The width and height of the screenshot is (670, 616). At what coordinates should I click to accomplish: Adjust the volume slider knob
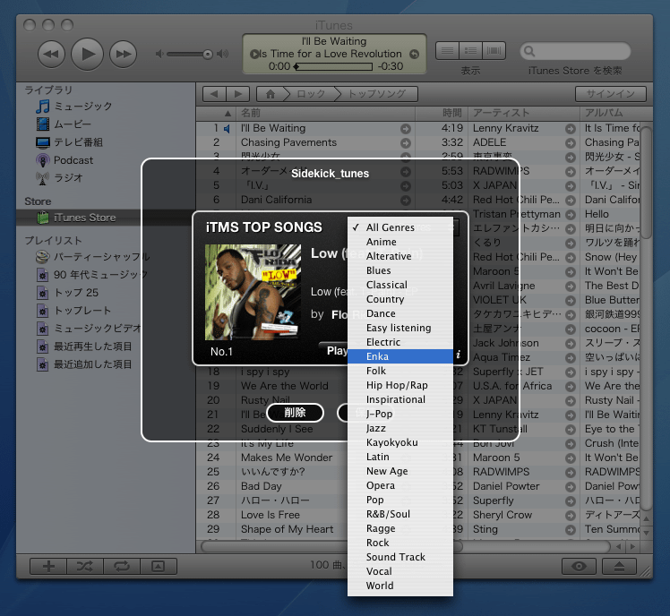click(208, 54)
